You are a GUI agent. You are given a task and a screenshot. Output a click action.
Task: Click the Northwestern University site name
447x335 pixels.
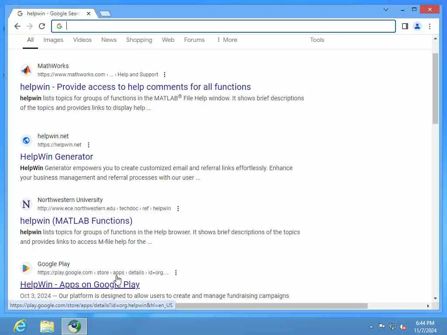click(x=70, y=200)
